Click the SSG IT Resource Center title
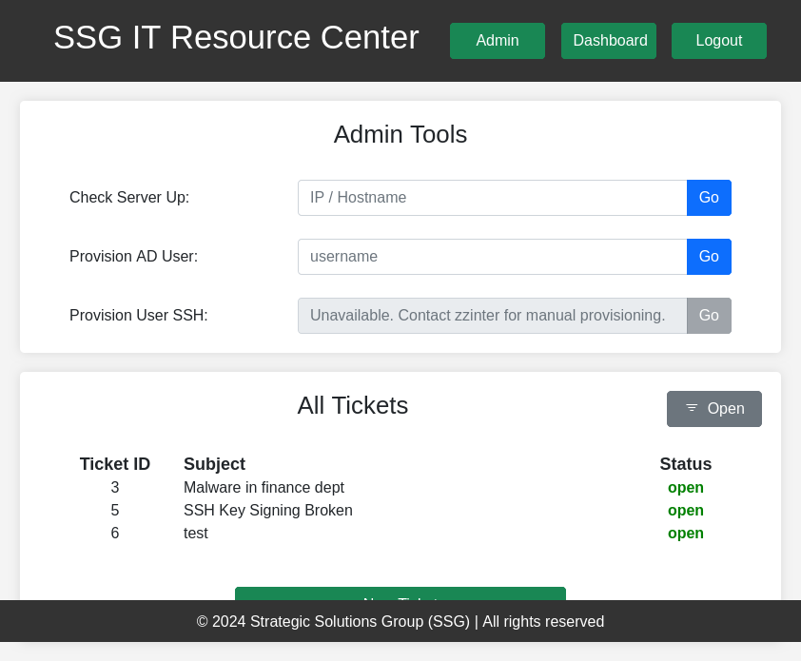The width and height of the screenshot is (801, 661). point(236,38)
